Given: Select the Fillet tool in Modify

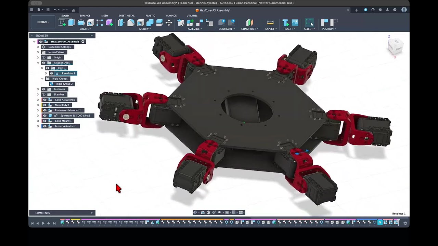Looking at the screenshot, I should click(x=131, y=23).
